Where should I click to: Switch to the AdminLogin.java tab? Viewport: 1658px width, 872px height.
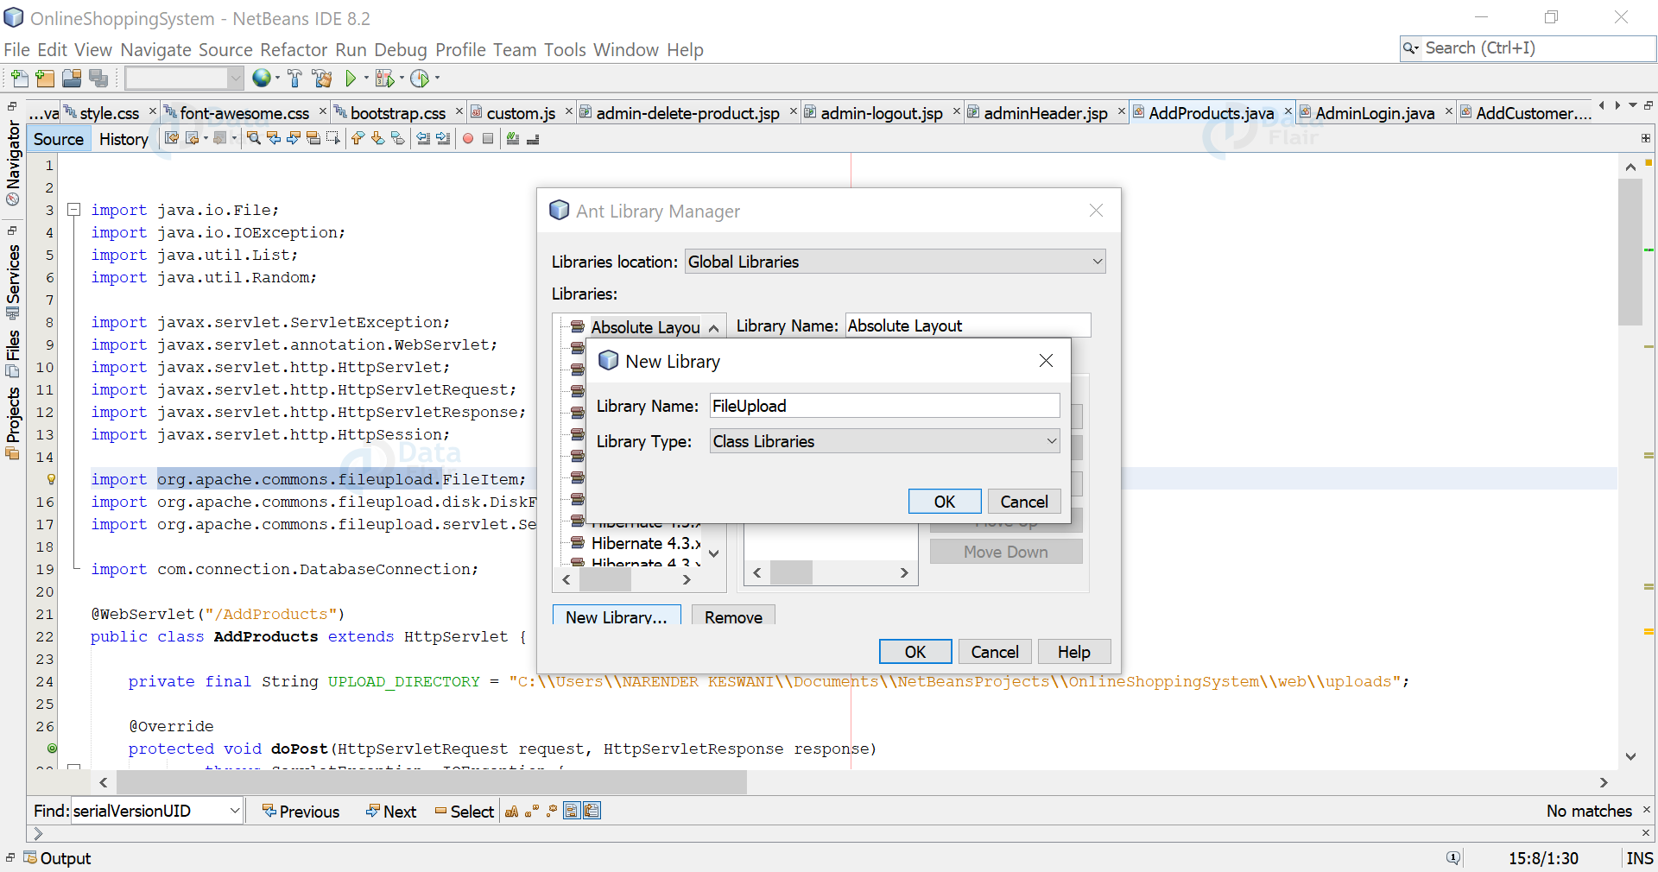pos(1375,113)
